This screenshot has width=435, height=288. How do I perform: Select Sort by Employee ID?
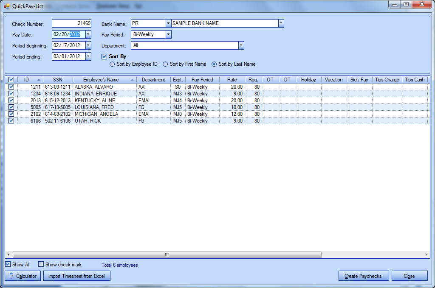(112, 64)
